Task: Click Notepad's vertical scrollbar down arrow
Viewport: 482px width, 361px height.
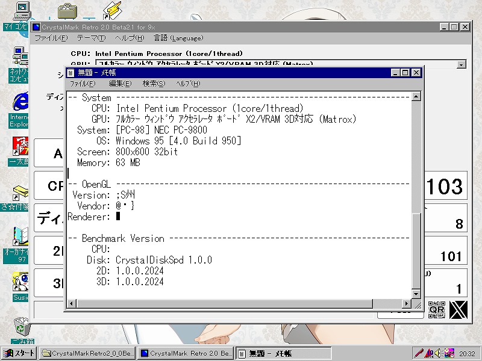Action: pyautogui.click(x=416, y=294)
